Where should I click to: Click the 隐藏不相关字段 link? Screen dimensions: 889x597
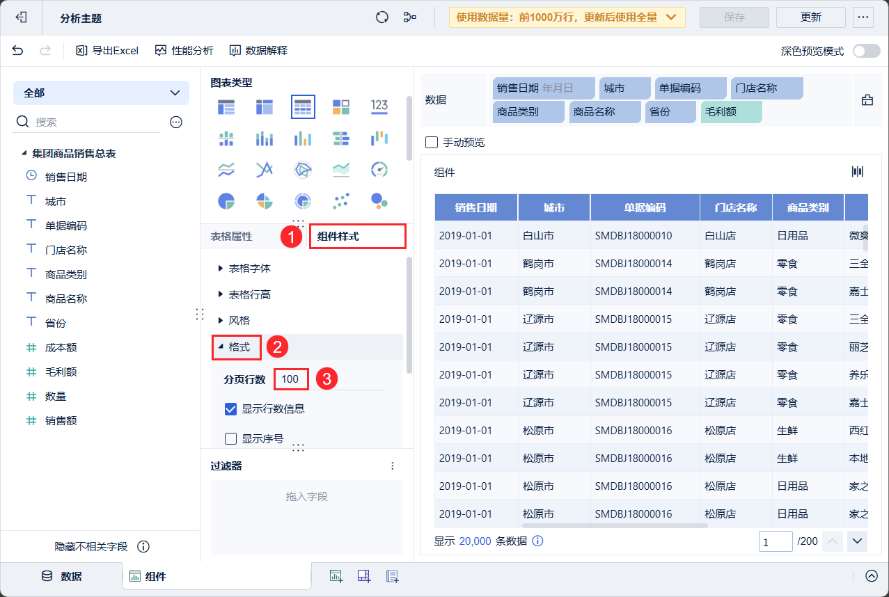pos(91,547)
